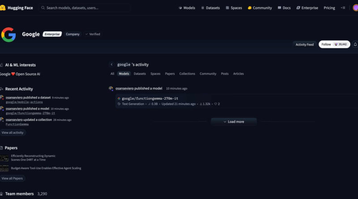Viewport: 358px width, 199px height.
Task: Open the Enterprise nav menu item
Action: 307,8
